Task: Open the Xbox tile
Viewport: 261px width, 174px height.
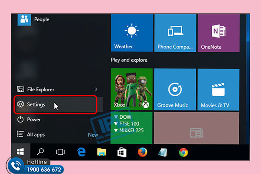Action: (x=131, y=89)
